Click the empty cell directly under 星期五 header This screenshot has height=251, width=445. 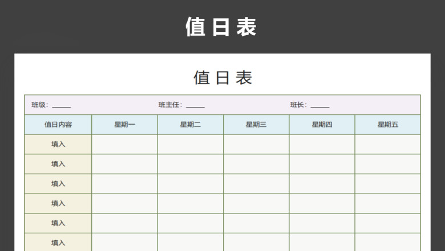point(388,145)
